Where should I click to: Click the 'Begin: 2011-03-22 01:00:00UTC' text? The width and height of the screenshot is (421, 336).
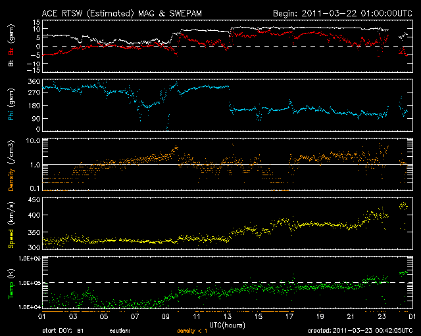[x=343, y=13]
